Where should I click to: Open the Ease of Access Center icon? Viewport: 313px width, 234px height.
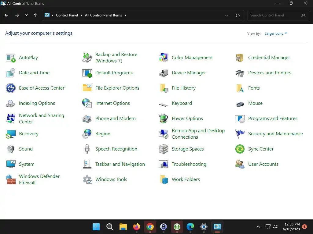11,88
